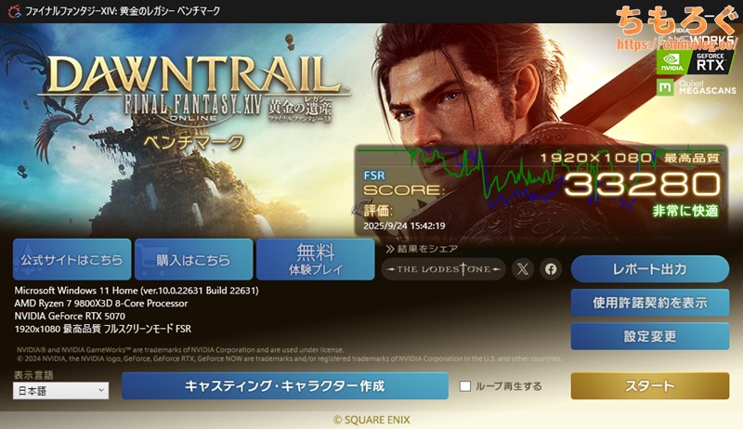Click the 33280 score display
Screen dimensions: 743x429
pyautogui.click(x=642, y=184)
